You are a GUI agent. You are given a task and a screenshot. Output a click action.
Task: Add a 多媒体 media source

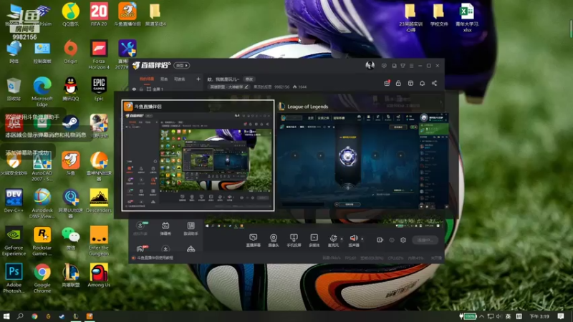pyautogui.click(x=314, y=240)
